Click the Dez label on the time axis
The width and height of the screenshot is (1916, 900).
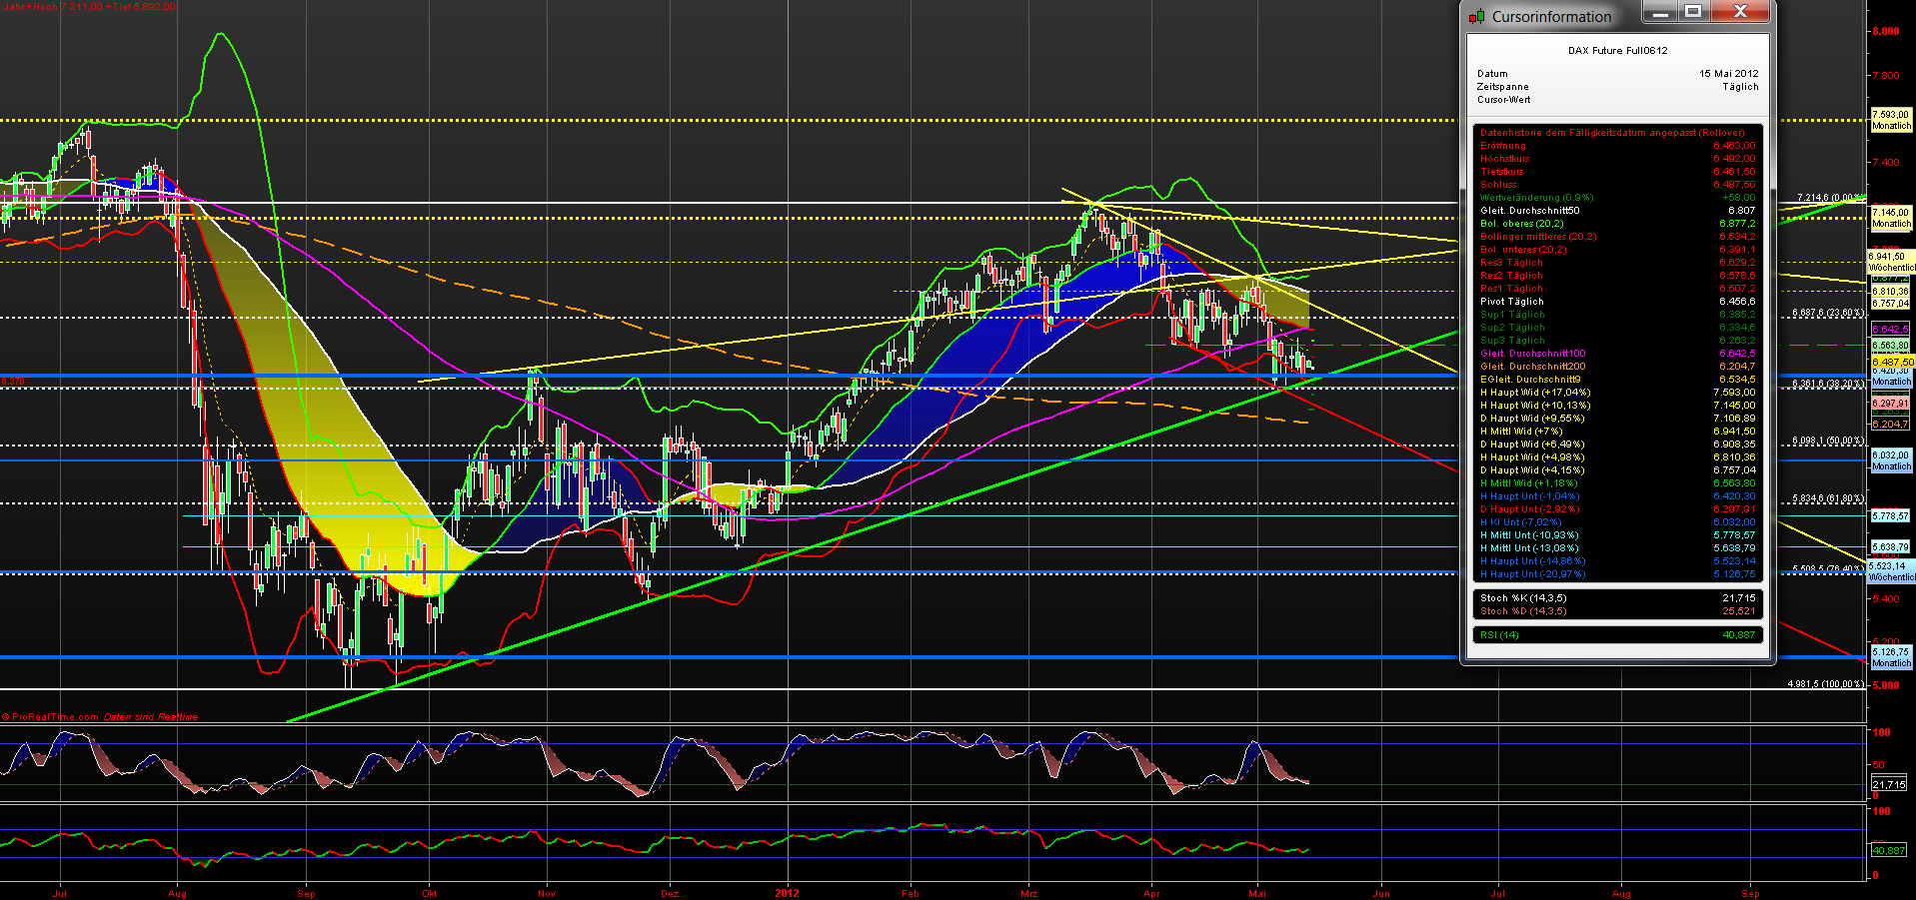pos(670,894)
